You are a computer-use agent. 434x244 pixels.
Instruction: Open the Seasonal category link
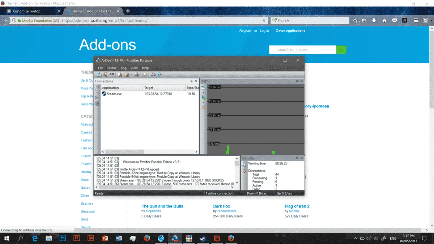click(88, 211)
